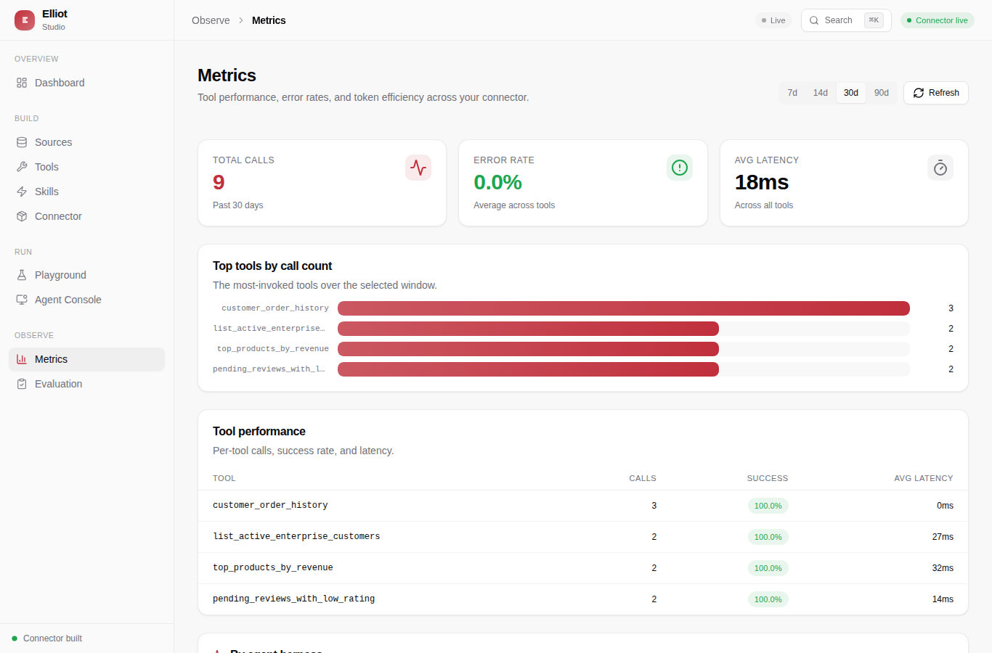Click the Refresh button

pos(936,93)
